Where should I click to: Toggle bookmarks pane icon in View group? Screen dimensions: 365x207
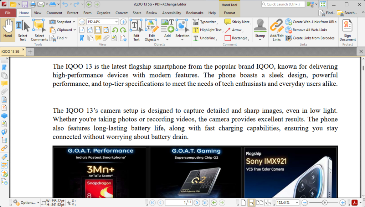[x=82, y=38]
